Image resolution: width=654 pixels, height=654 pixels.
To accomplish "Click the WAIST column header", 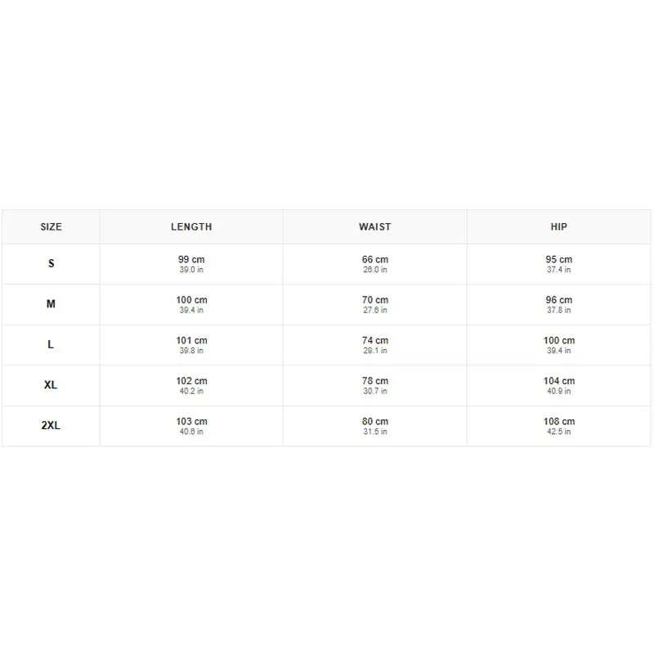I will point(375,227).
